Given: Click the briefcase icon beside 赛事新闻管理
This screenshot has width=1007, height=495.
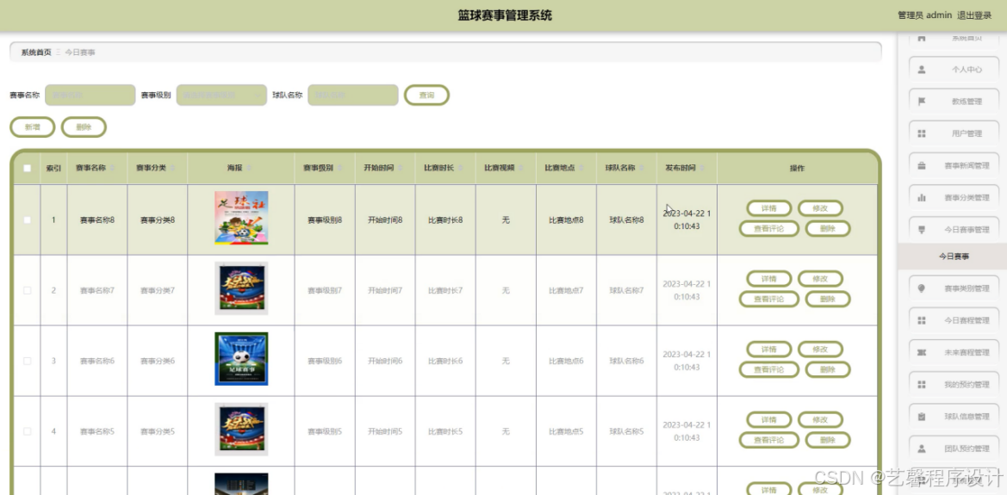Looking at the screenshot, I should point(922,165).
